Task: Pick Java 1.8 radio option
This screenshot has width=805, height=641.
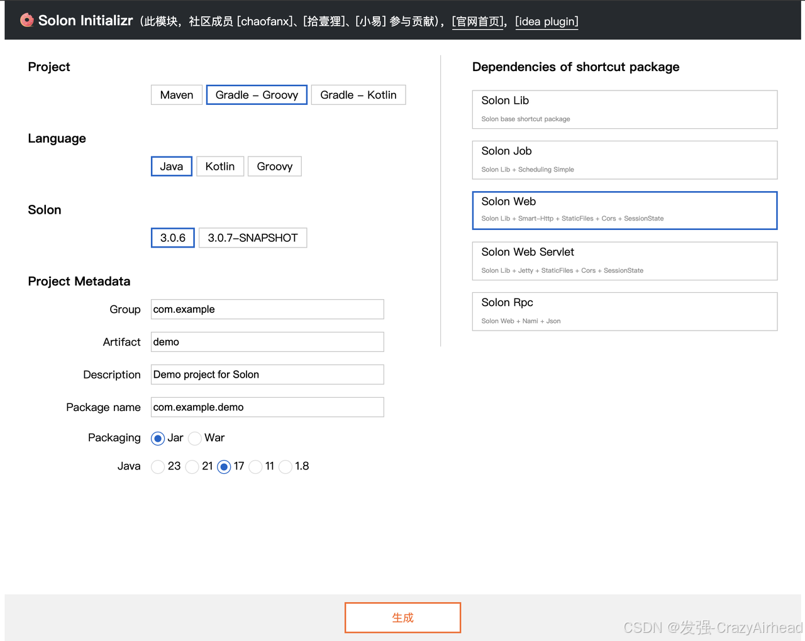Action: tap(286, 467)
